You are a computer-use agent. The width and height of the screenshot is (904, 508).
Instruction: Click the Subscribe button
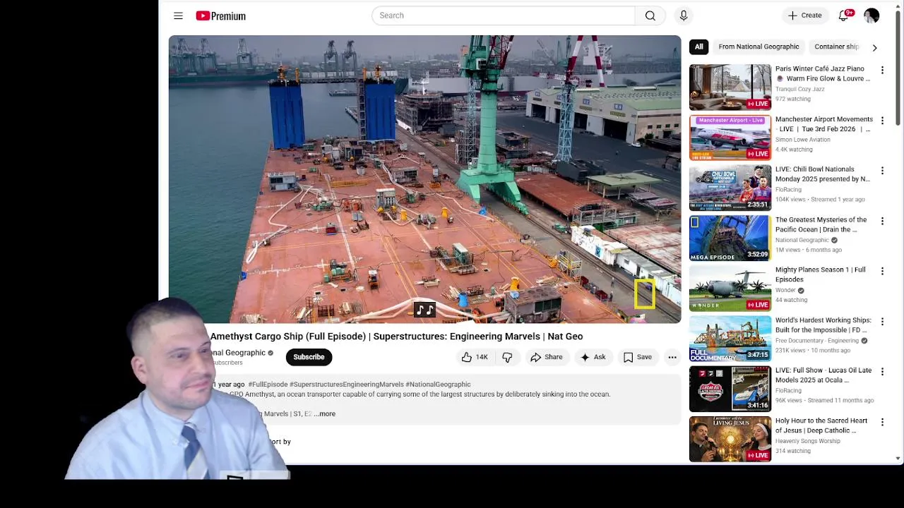tap(309, 357)
